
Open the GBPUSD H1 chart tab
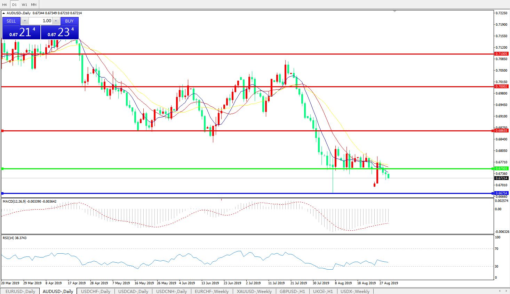pos(292,291)
